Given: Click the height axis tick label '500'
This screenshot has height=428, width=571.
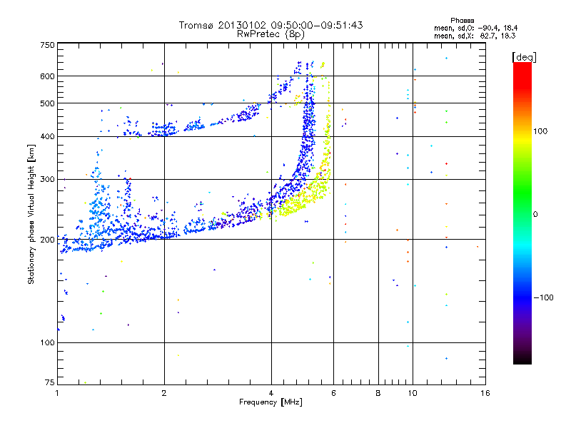Looking at the screenshot, I should pos(47,103).
